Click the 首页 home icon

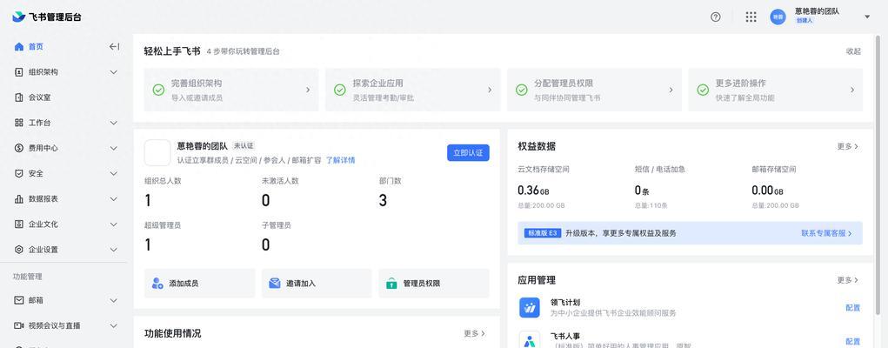[18, 46]
